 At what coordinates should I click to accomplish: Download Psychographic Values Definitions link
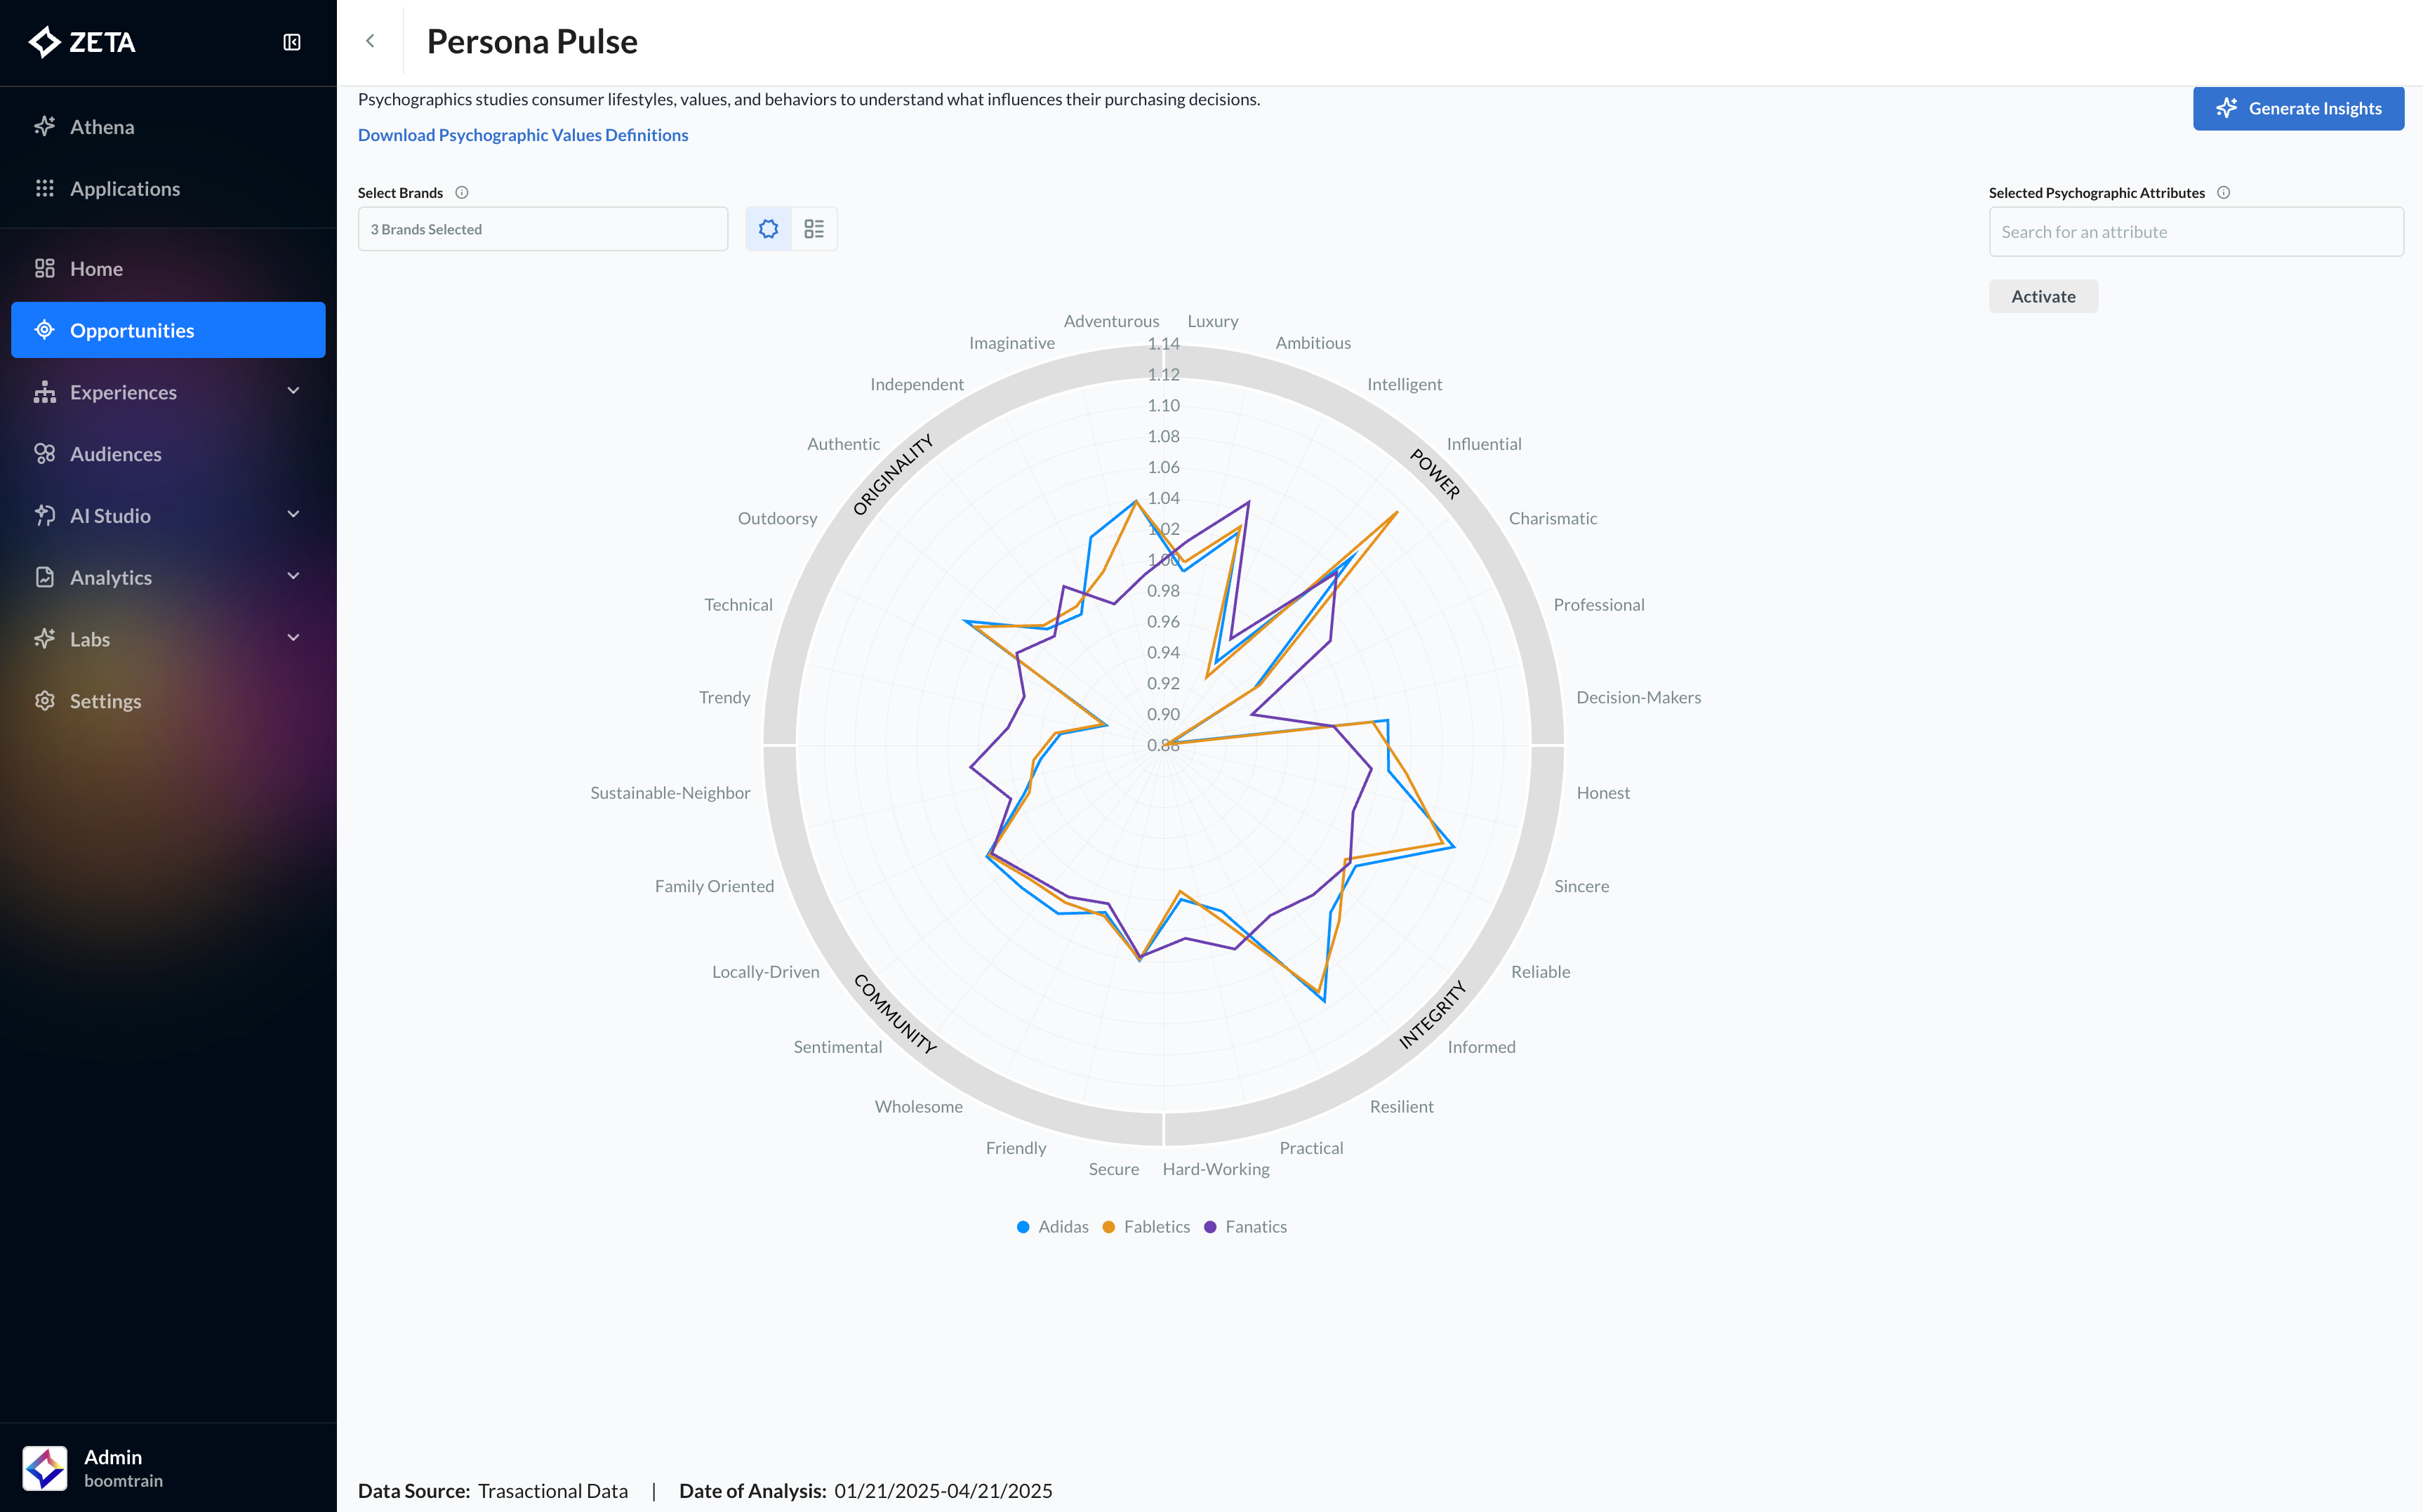(523, 135)
